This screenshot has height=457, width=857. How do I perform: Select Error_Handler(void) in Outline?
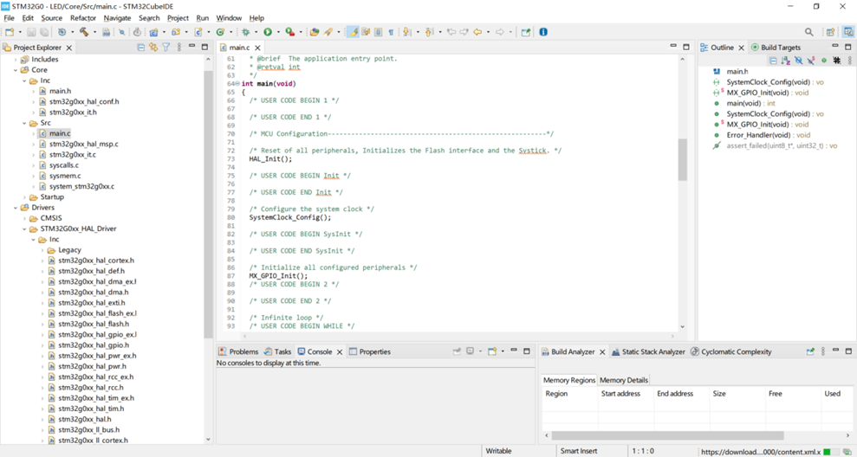point(758,135)
